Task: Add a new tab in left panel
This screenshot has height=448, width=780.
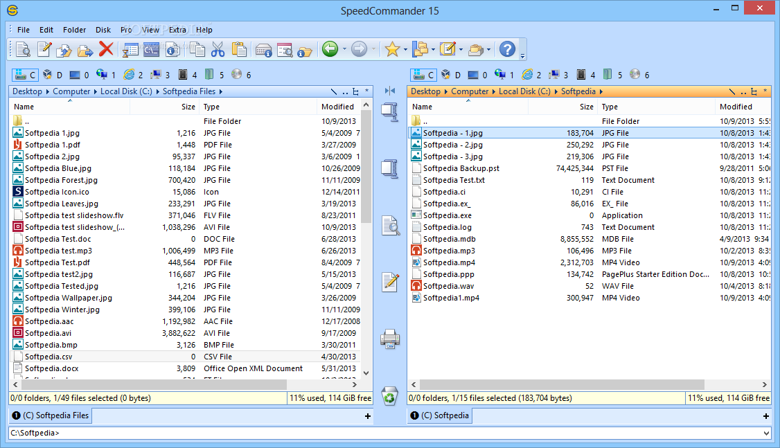Action: [368, 416]
